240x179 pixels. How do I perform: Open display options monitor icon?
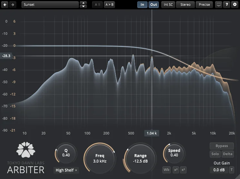(219, 5)
